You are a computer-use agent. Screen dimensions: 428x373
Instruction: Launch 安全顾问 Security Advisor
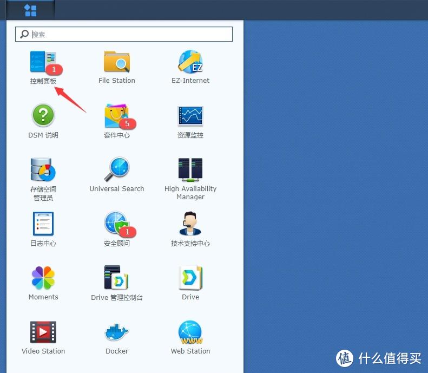point(117,224)
